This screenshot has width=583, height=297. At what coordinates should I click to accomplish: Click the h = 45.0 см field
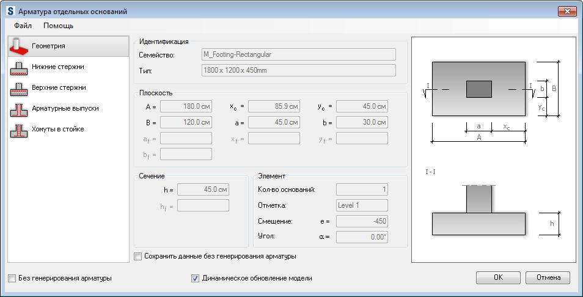coord(203,189)
